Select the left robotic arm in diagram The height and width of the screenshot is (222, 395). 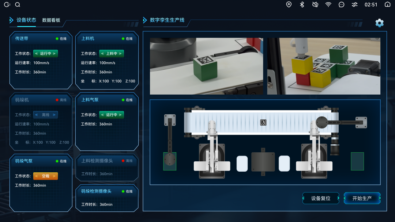click(x=212, y=149)
